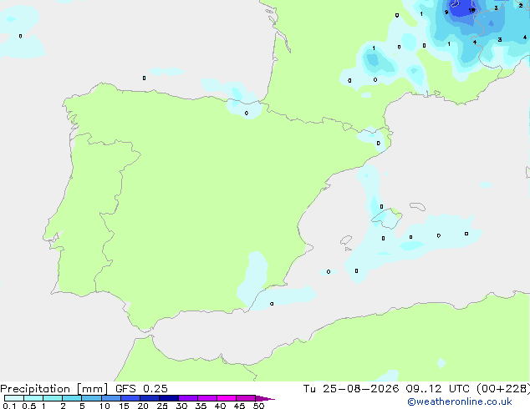Click the '09..12 UTC' time range text

pos(437,389)
